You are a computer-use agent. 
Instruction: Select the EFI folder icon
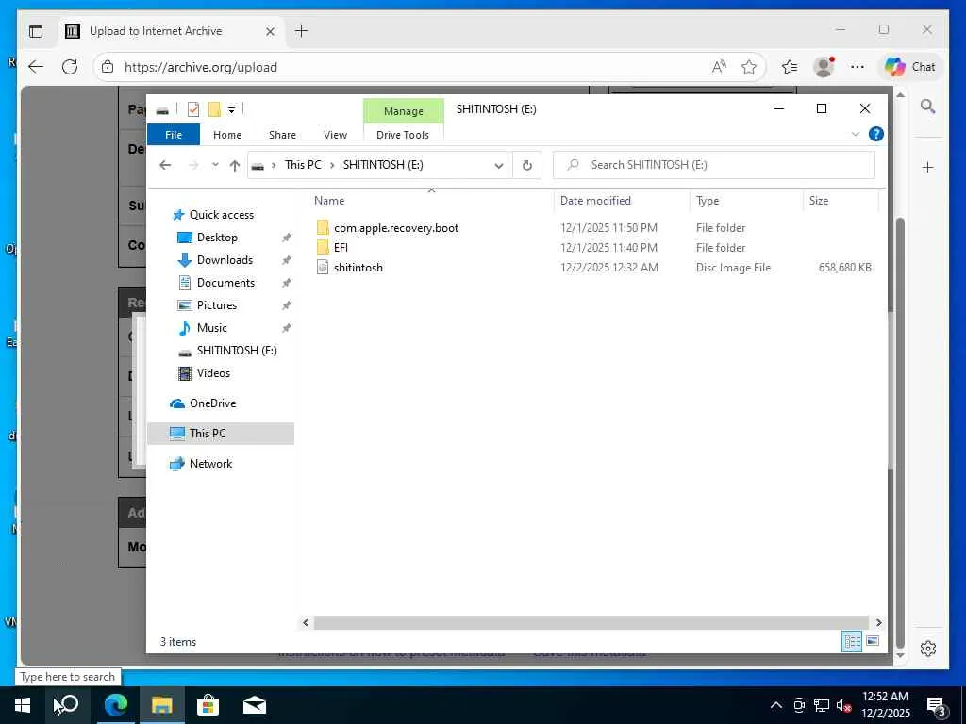tap(323, 248)
